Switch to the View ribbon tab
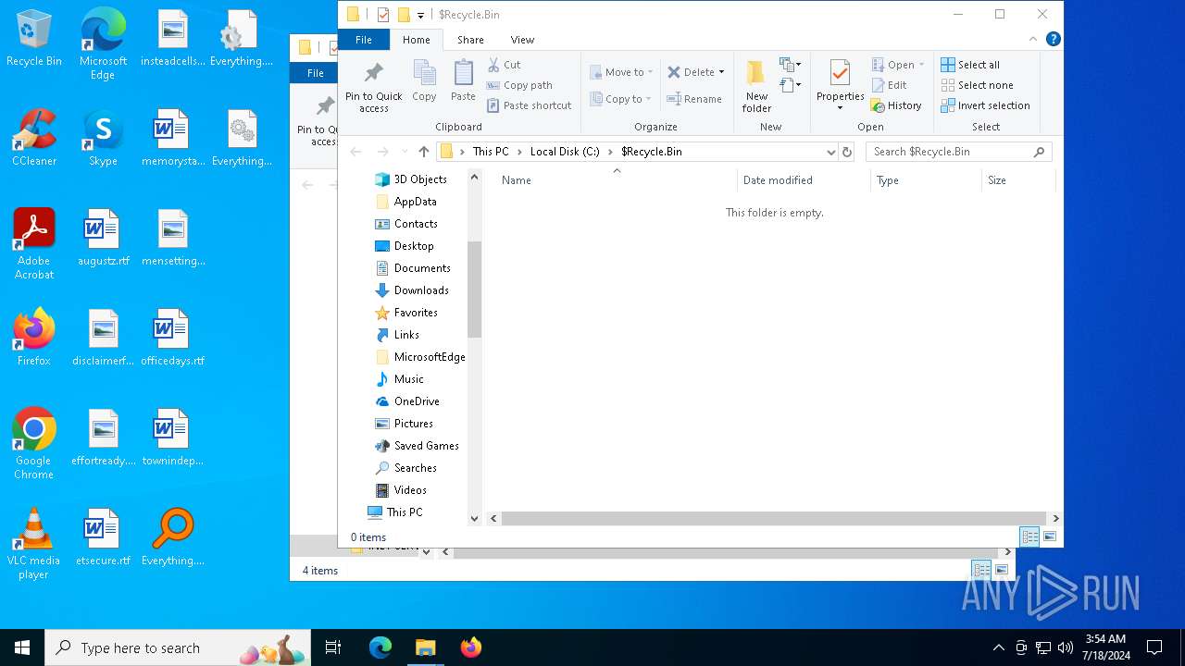The image size is (1185, 666). coord(522,40)
